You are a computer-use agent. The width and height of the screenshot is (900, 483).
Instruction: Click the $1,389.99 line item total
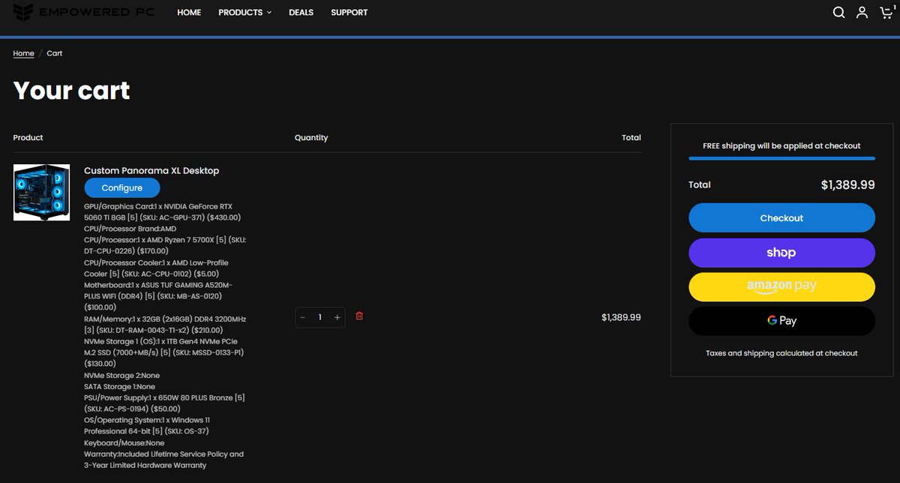[x=621, y=317]
